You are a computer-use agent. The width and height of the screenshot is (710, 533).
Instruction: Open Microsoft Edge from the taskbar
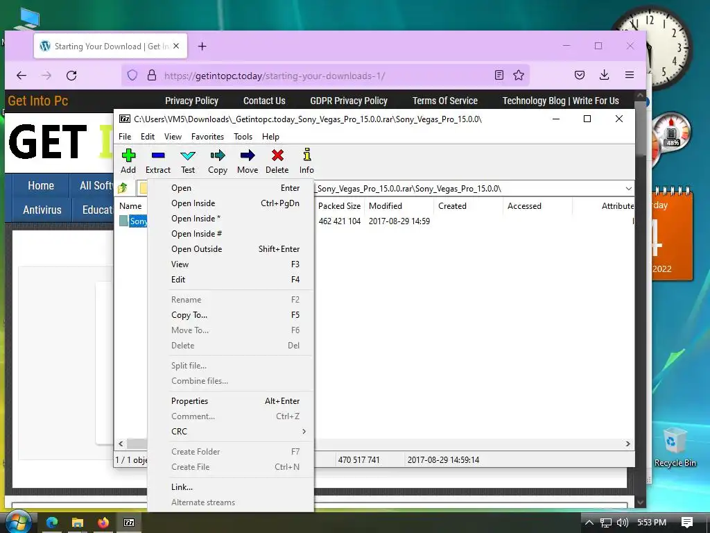point(52,523)
